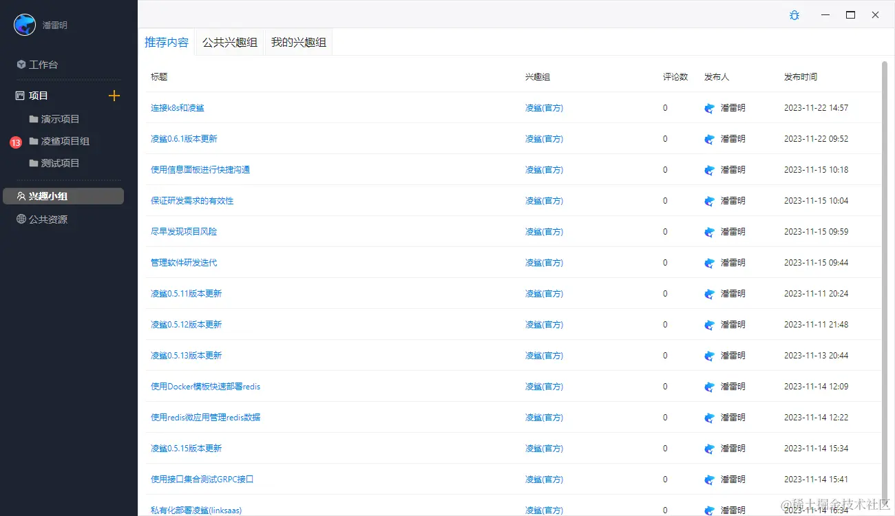The width and height of the screenshot is (895, 516).
Task: Click the 评论数 column header
Action: point(675,77)
